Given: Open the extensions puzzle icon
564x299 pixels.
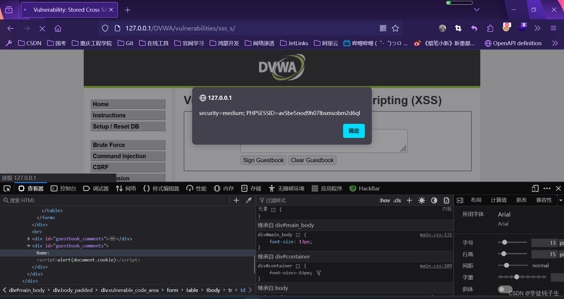Looking at the screenshot, I should click(490, 28).
